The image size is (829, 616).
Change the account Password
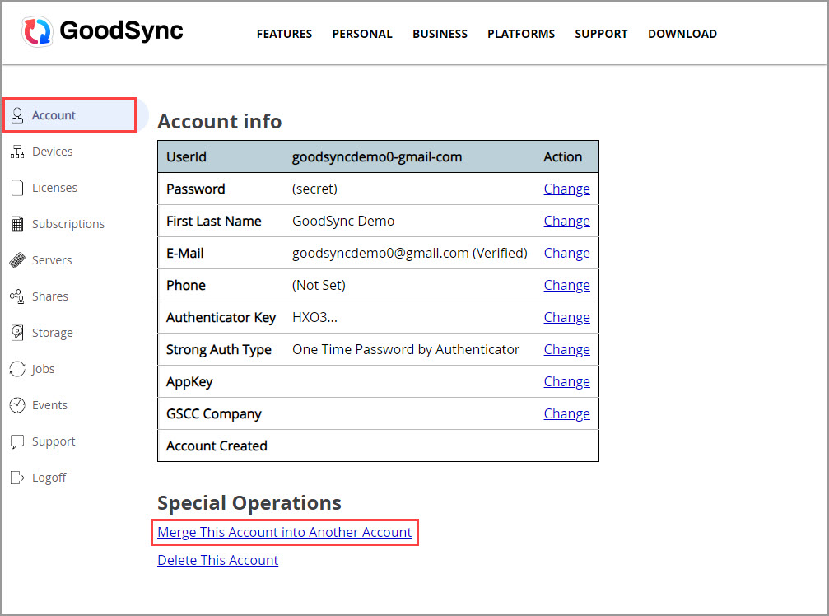pos(566,189)
